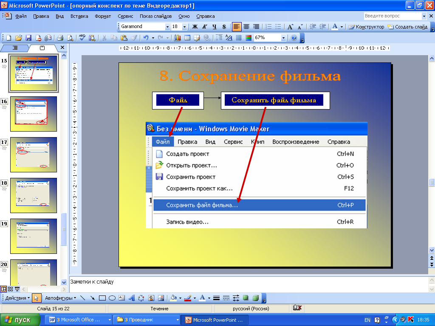Open an existing file with folder icon

(19, 38)
